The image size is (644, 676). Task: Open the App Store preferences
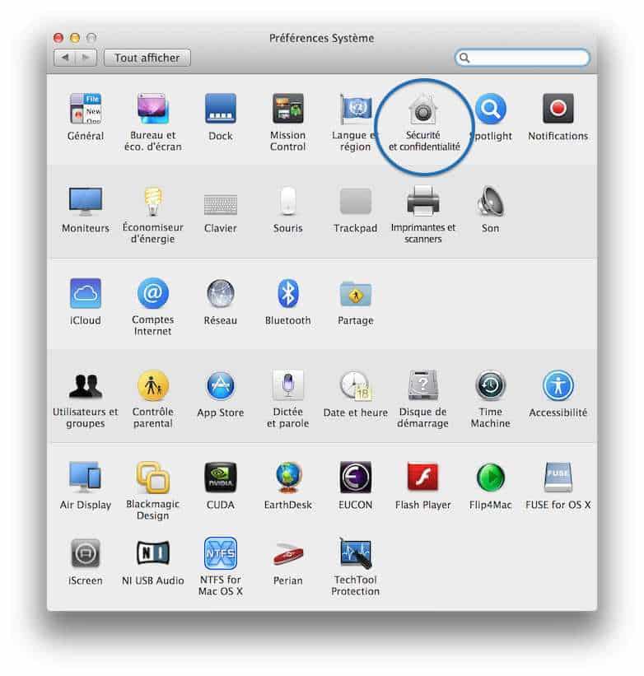220,385
